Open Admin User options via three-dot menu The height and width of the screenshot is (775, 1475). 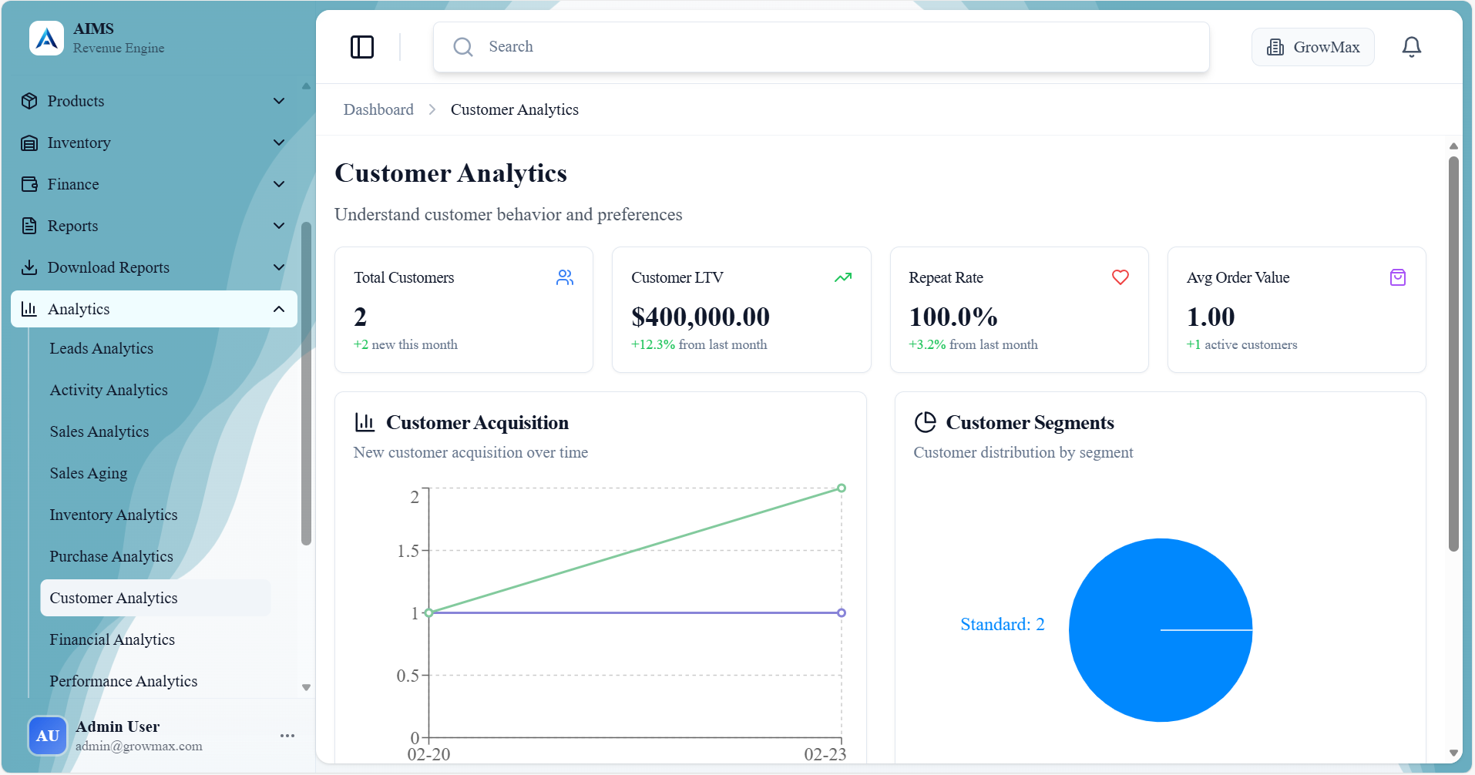287,735
